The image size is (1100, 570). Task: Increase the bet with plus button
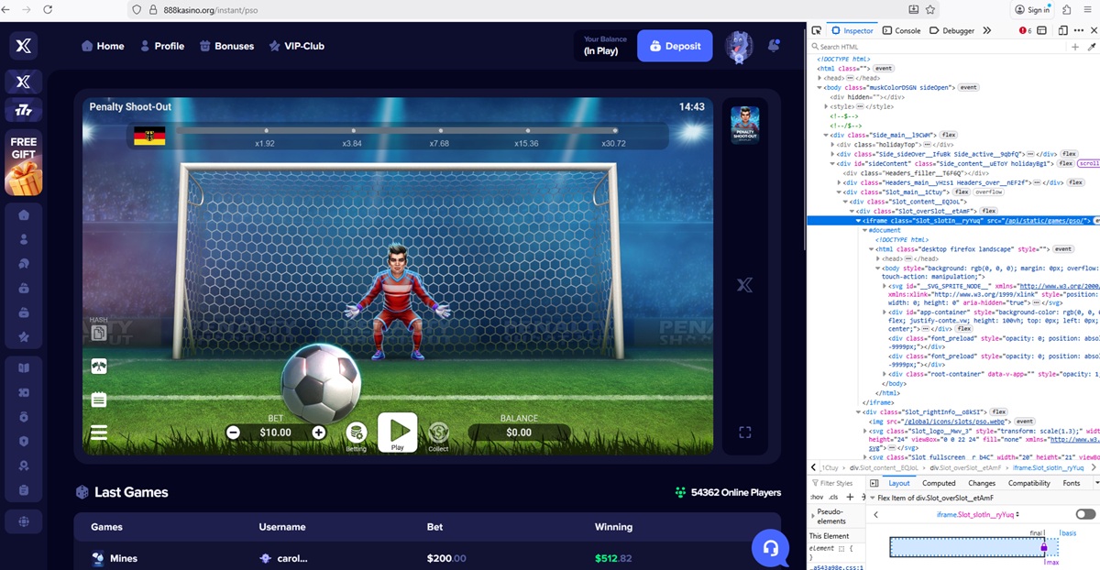(319, 433)
